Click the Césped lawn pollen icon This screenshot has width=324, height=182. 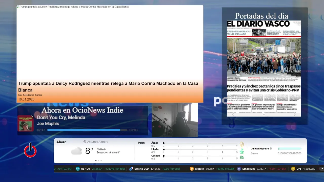click(x=242, y=157)
